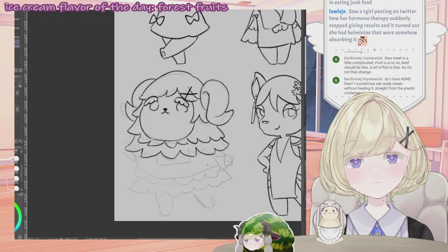Click the author name on the 'Raw meat' comment
448x252 pixels.
(363, 58)
